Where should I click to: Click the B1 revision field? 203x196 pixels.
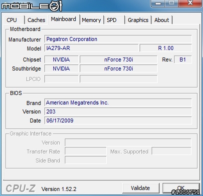click(183, 59)
